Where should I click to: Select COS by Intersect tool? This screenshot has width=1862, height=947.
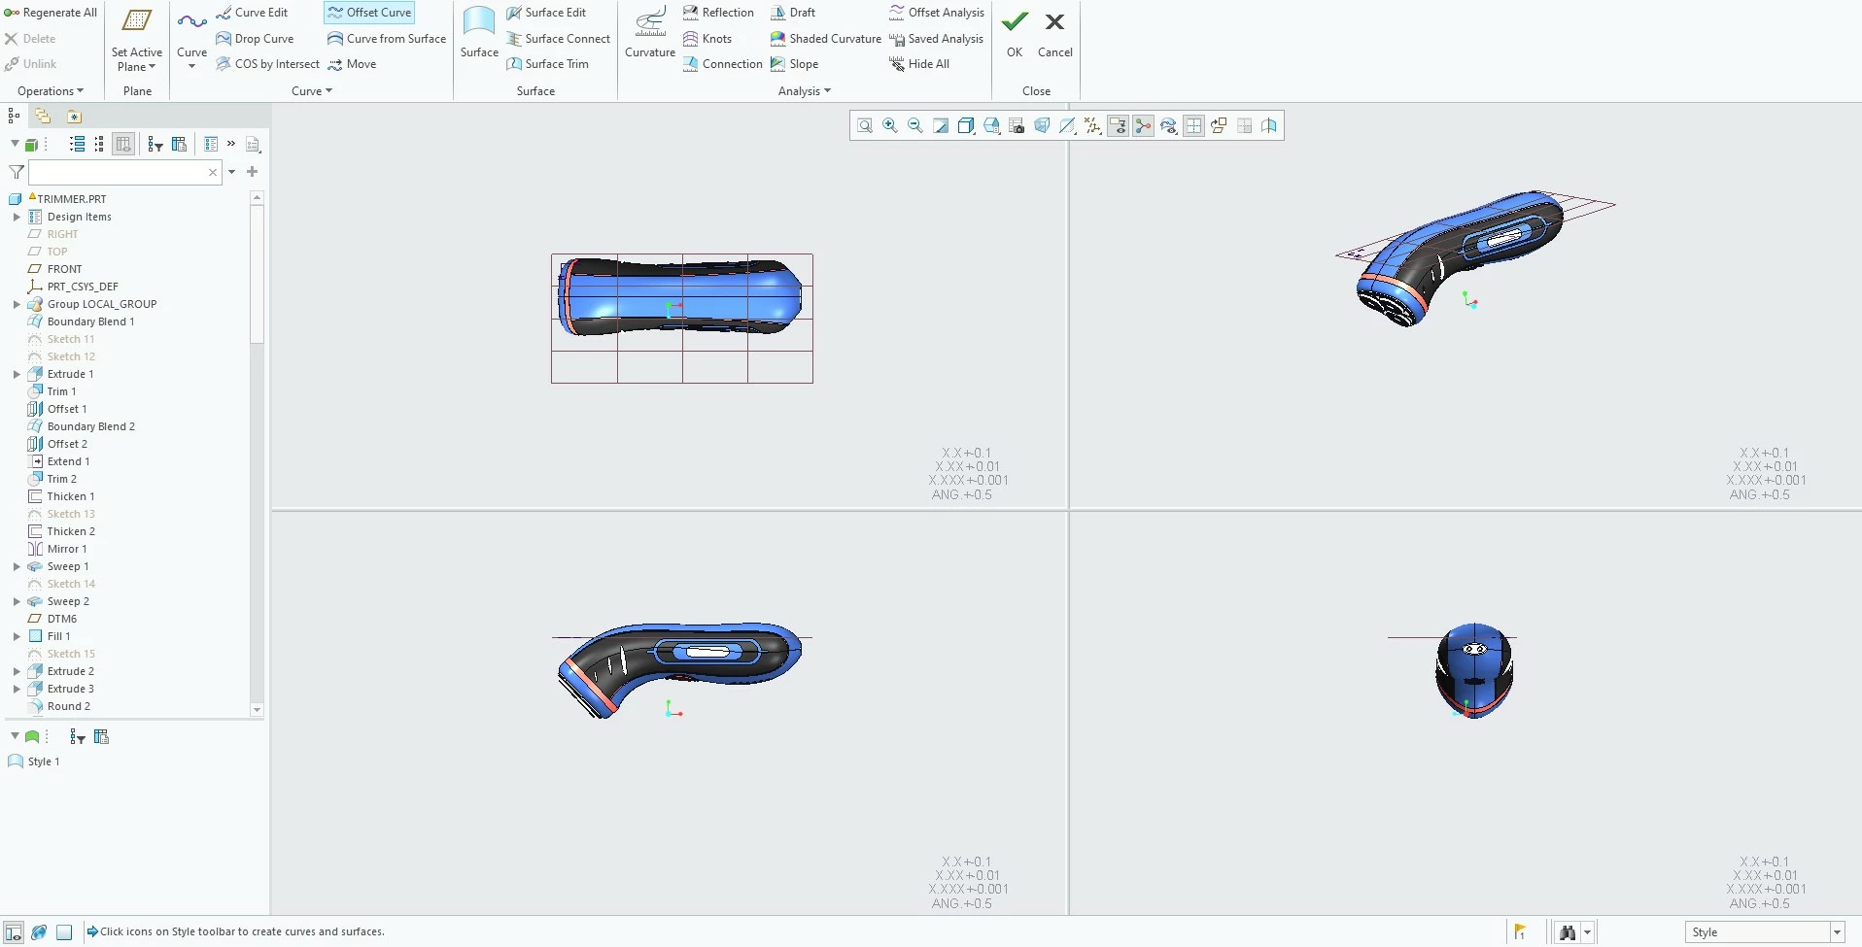tap(267, 64)
